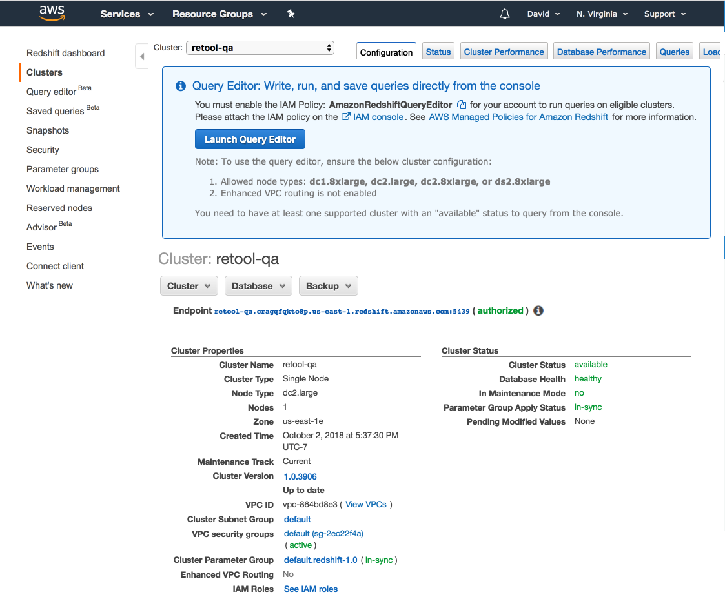This screenshot has height=599, width=725.
Task: Open Events in the sidebar
Action: point(40,247)
